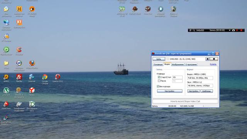Viewport: 247px width, 139px height.
Task: Tick the checkbox before 1440x900 target text
Action: [x=168, y=59]
